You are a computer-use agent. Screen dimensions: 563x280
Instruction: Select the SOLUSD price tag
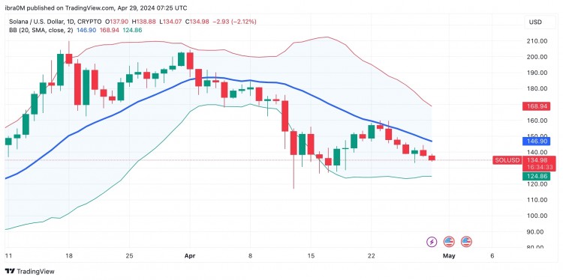[507, 160]
